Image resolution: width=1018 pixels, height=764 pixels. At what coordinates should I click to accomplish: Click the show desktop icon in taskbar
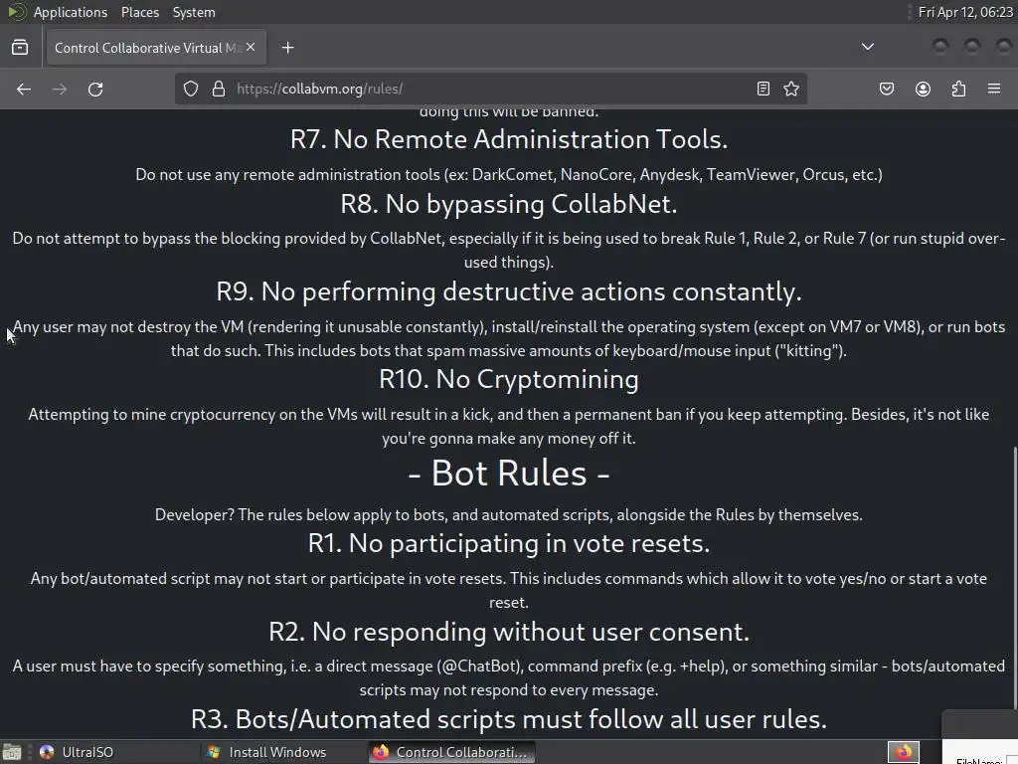pos(12,752)
